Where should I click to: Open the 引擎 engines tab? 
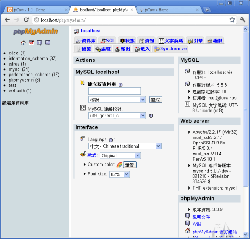[x=195, y=41]
